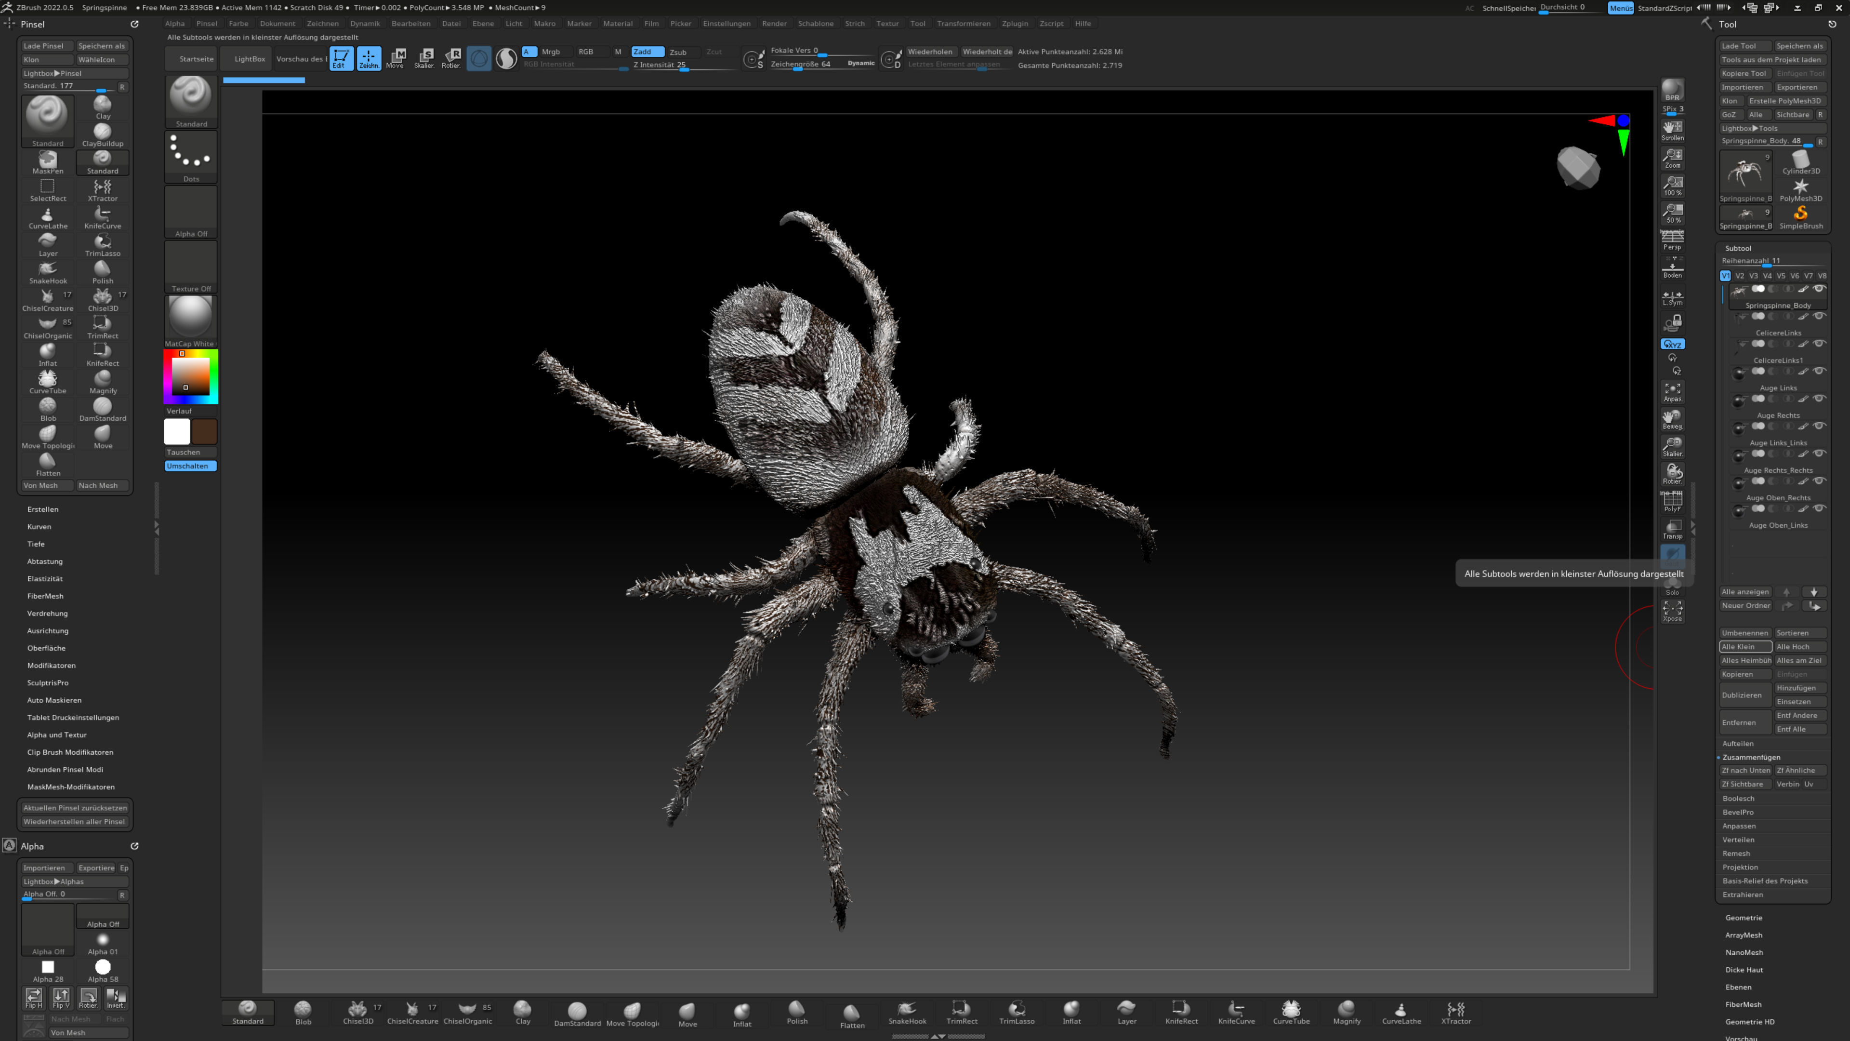
Task: Click the Dublizieren subtool button
Action: [1745, 694]
